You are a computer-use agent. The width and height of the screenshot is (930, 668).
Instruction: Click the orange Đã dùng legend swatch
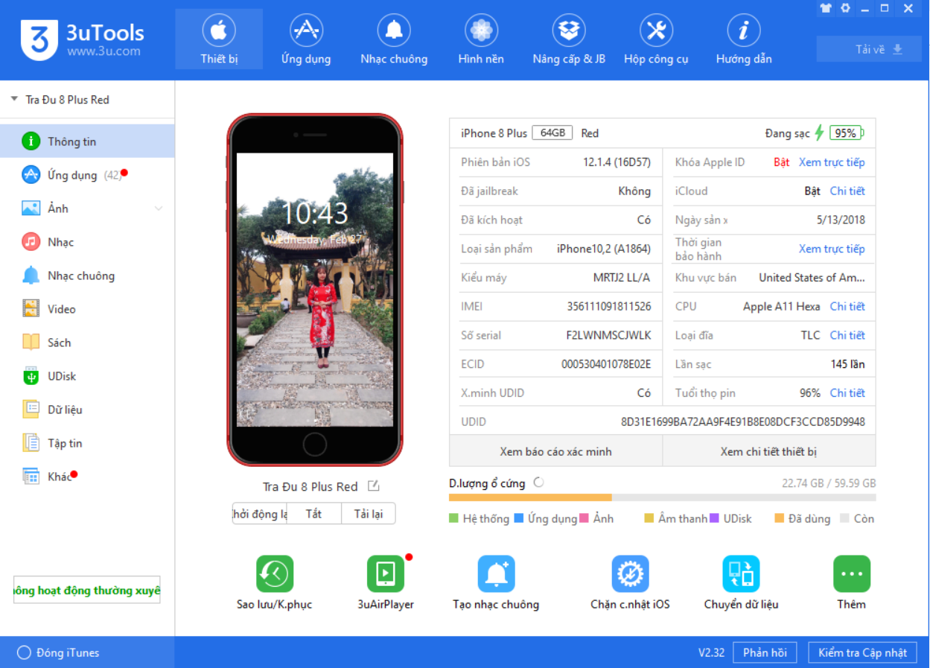(780, 518)
